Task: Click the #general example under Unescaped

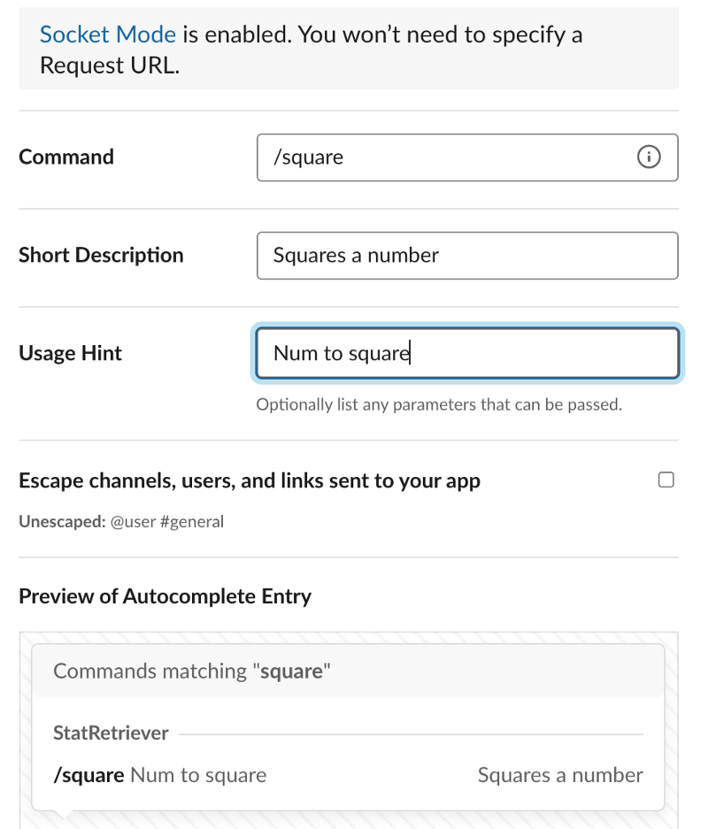Action: [x=193, y=522]
